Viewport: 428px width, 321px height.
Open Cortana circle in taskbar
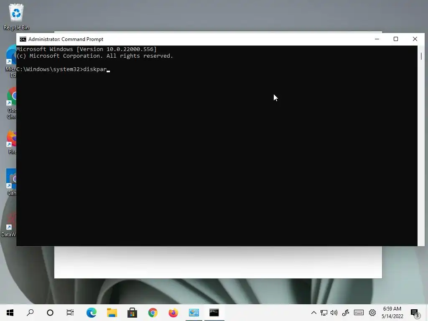pos(50,313)
